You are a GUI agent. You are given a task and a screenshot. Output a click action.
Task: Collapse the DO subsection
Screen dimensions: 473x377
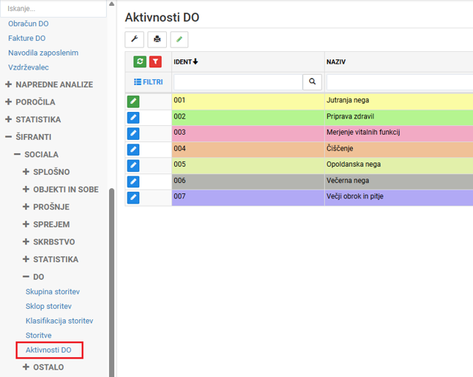click(33, 277)
